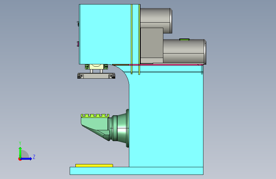
Task: Click the Z axis label
Action: click(34, 157)
